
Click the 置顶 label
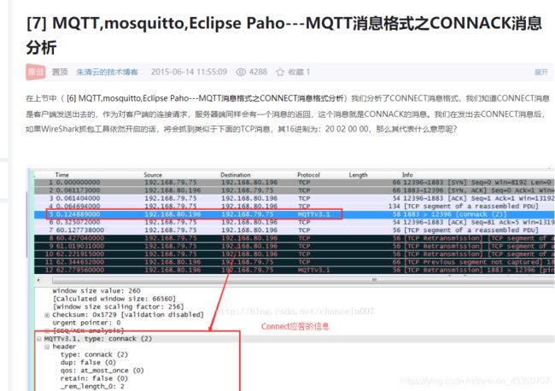tap(60, 73)
